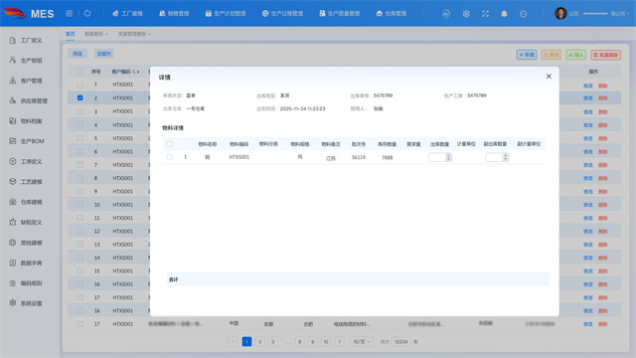Switch to the 首页 tab
This screenshot has height=358, width=636.
coord(71,34)
